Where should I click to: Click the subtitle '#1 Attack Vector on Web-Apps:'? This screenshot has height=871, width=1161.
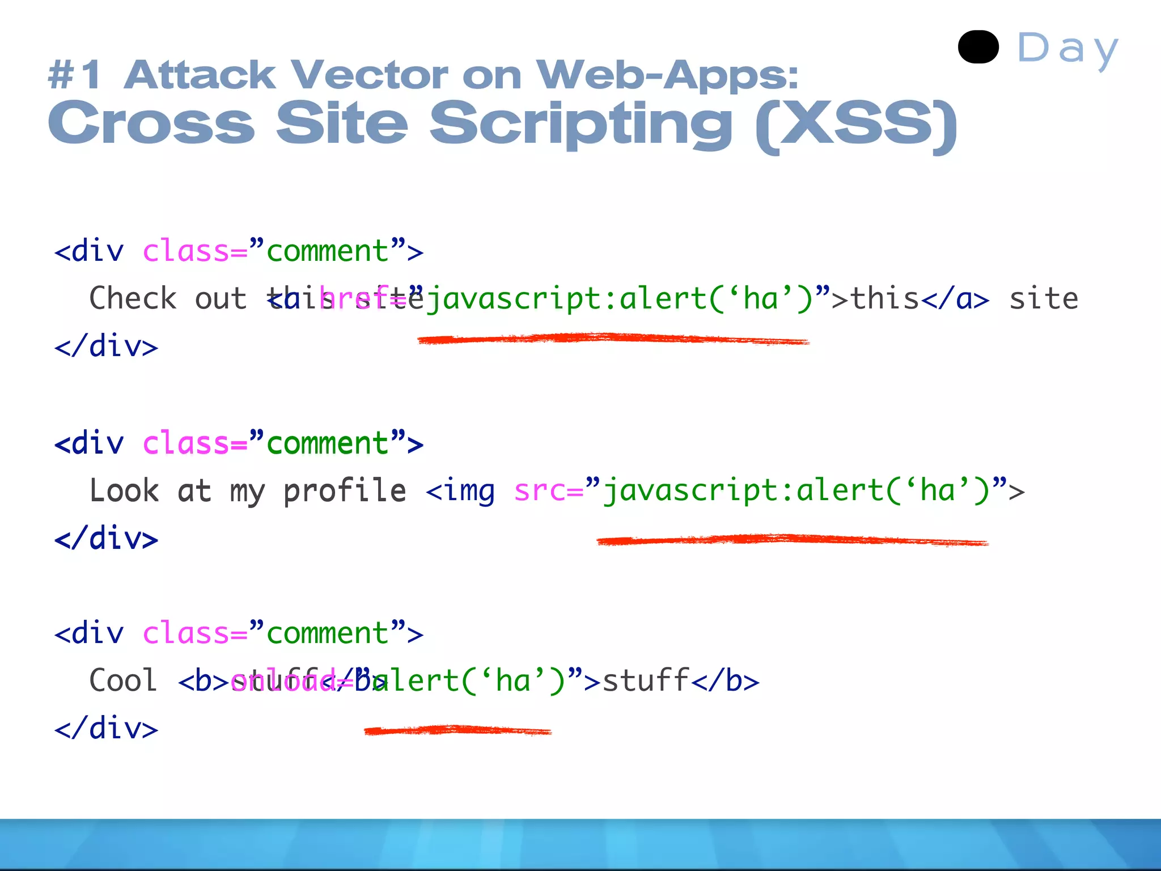pos(423,75)
